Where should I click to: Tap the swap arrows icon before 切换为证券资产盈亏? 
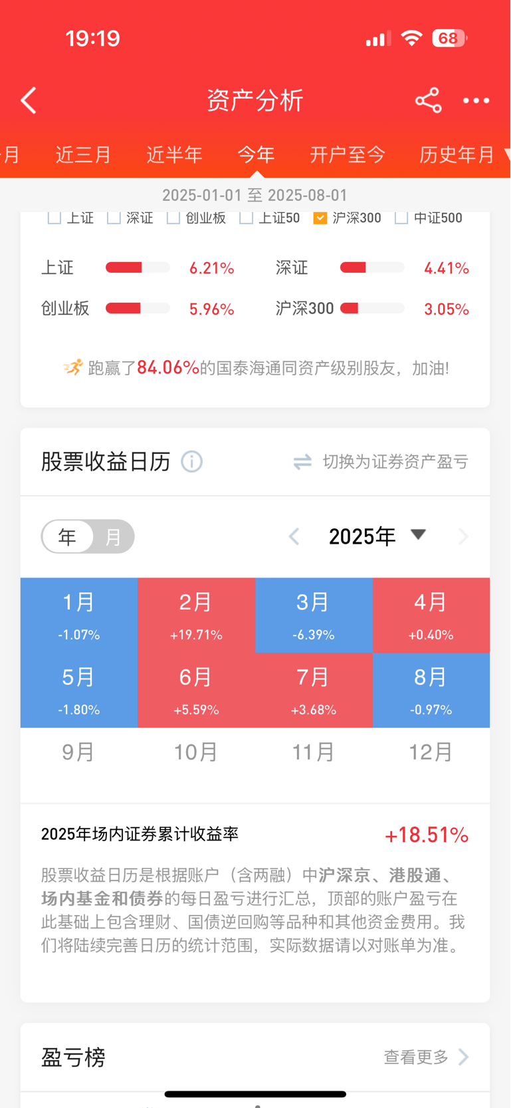[x=302, y=462]
